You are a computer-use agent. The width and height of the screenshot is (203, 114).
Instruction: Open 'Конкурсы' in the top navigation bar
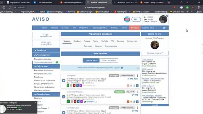coord(135,28)
